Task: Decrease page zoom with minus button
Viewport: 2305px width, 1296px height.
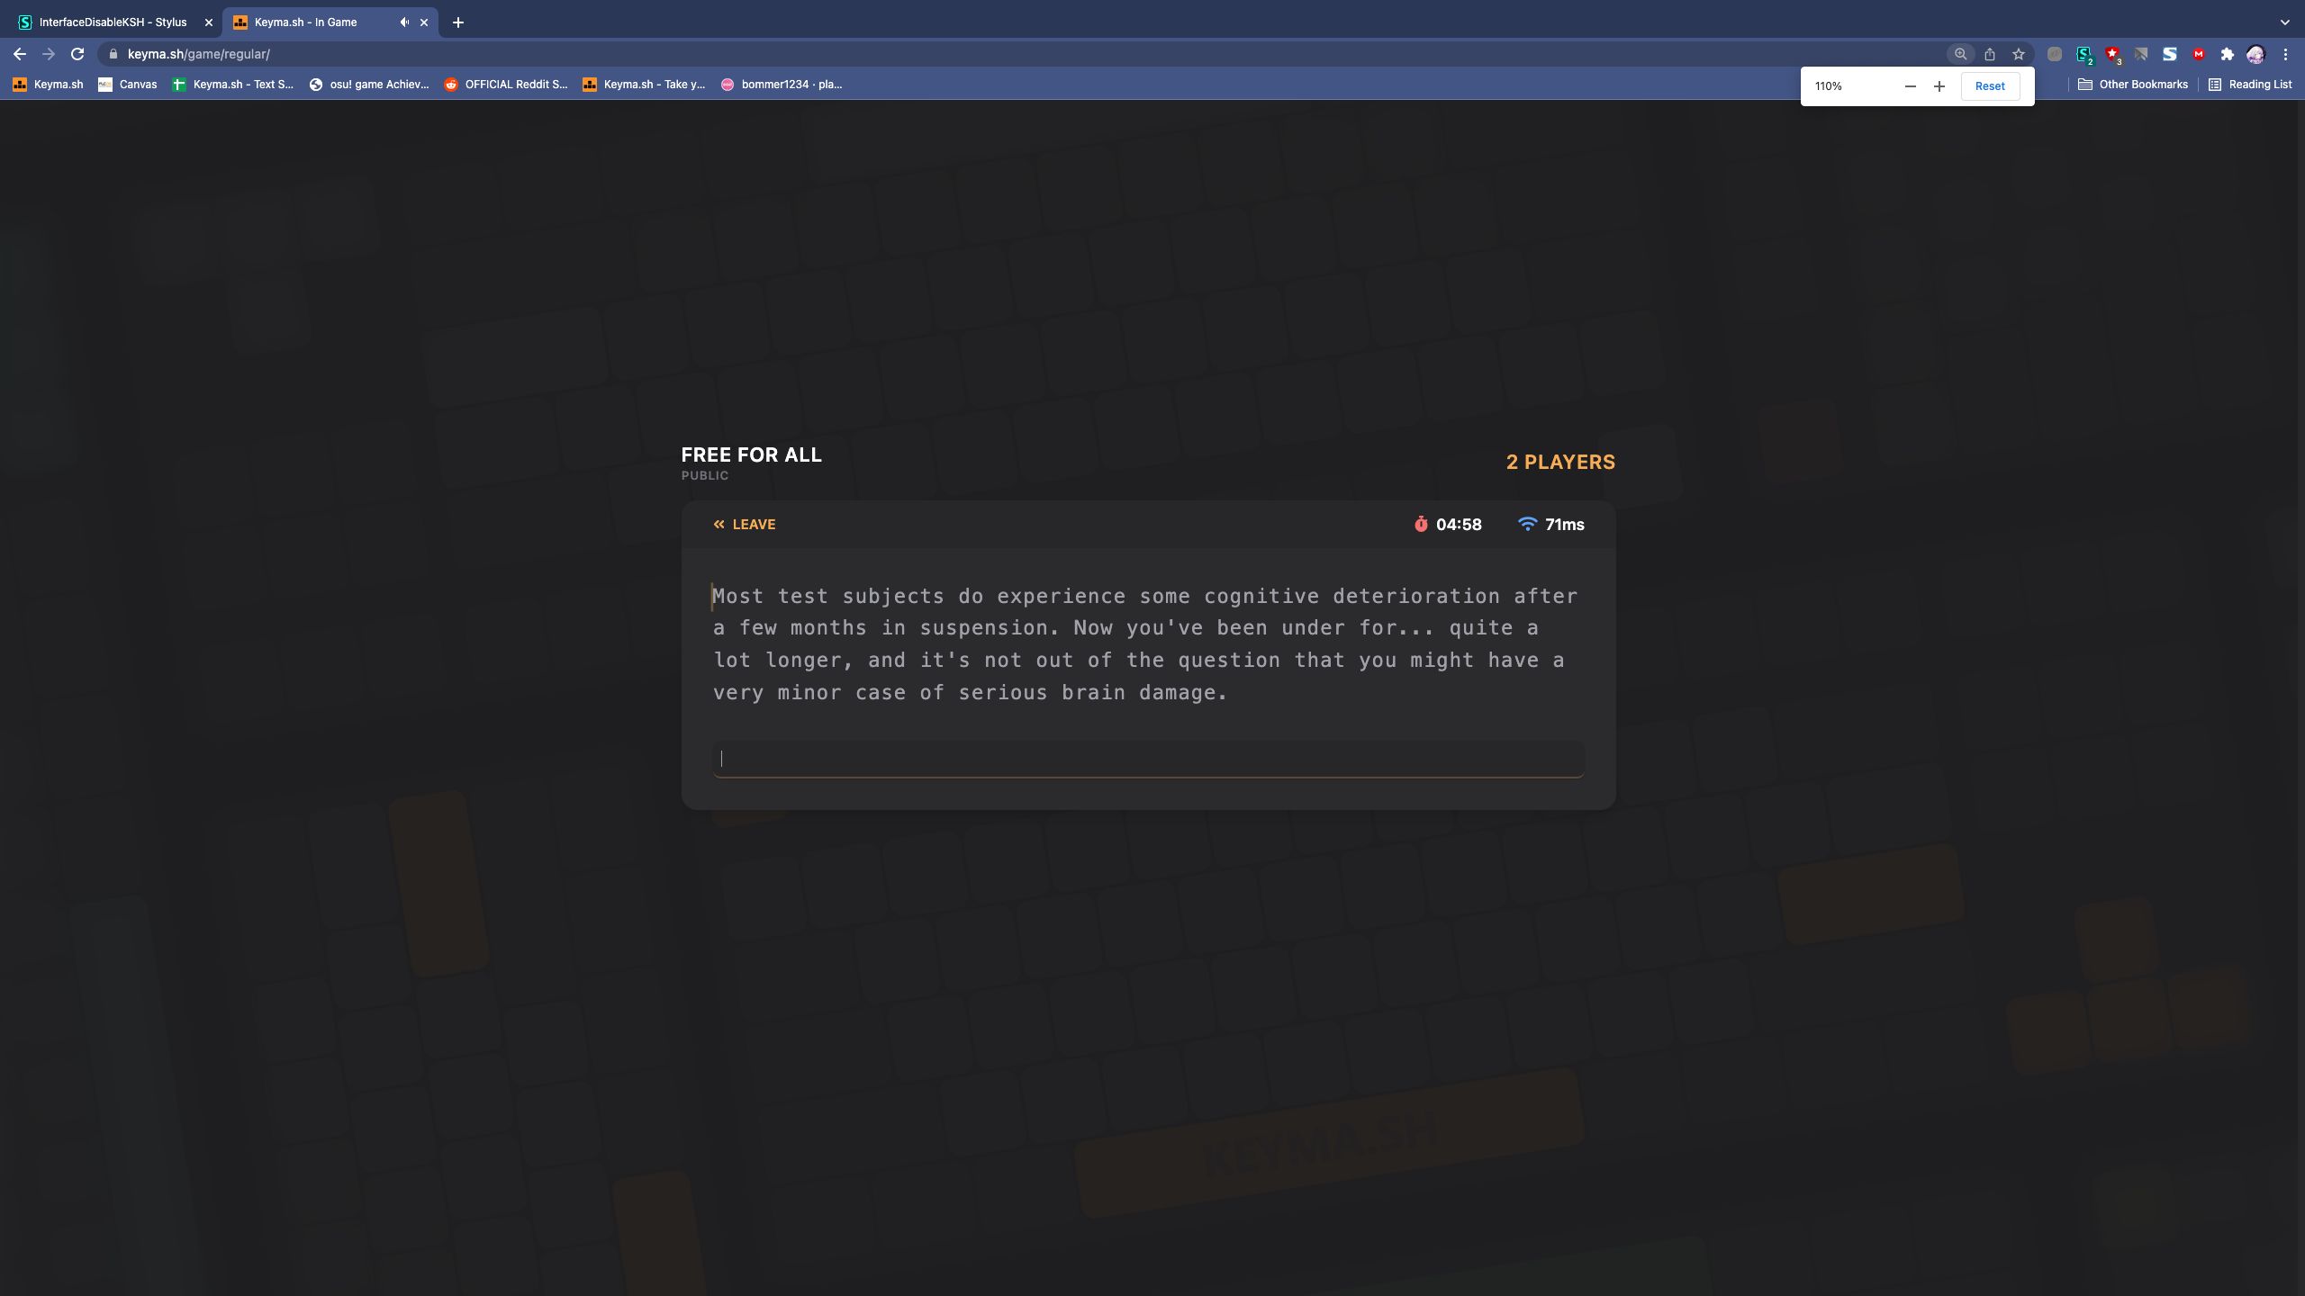Action: pyautogui.click(x=1911, y=86)
